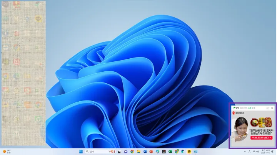This screenshot has width=277, height=155.
Task: Click the AD label in the popup header
Action: pyautogui.click(x=268, y=108)
